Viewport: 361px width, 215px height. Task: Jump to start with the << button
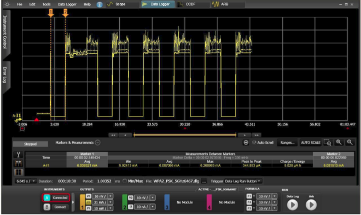tap(113, 135)
